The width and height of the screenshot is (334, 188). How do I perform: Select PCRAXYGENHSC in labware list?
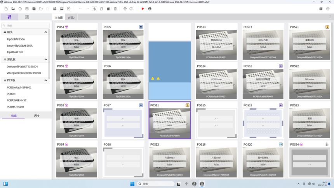point(17,100)
